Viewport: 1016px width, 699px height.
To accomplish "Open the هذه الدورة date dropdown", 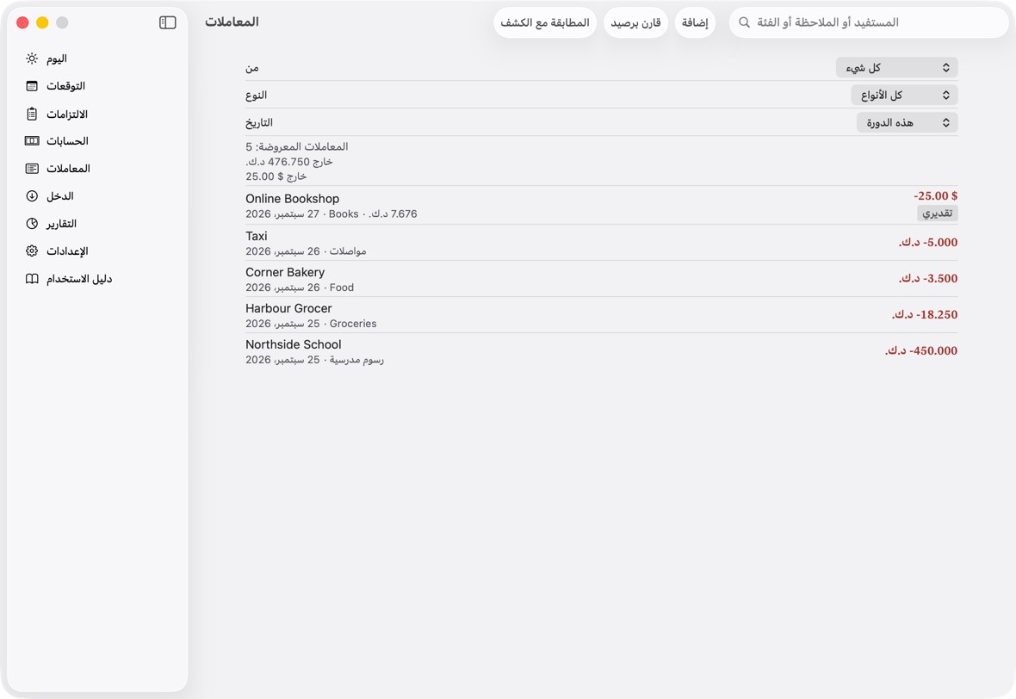I will pos(907,122).
